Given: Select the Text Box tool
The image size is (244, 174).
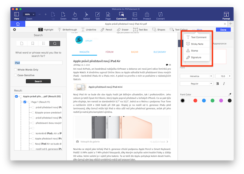Looking at the screenshot, I should pyautogui.click(x=140, y=30).
